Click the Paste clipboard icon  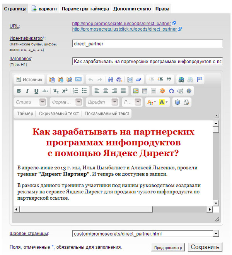click(x=52, y=79)
